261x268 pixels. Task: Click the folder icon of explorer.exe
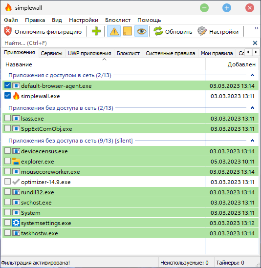16,161
